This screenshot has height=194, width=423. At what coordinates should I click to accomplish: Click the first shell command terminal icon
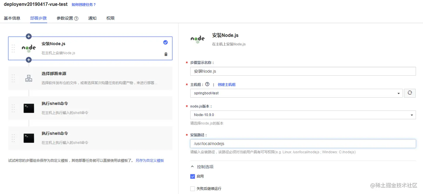[x=28, y=108]
